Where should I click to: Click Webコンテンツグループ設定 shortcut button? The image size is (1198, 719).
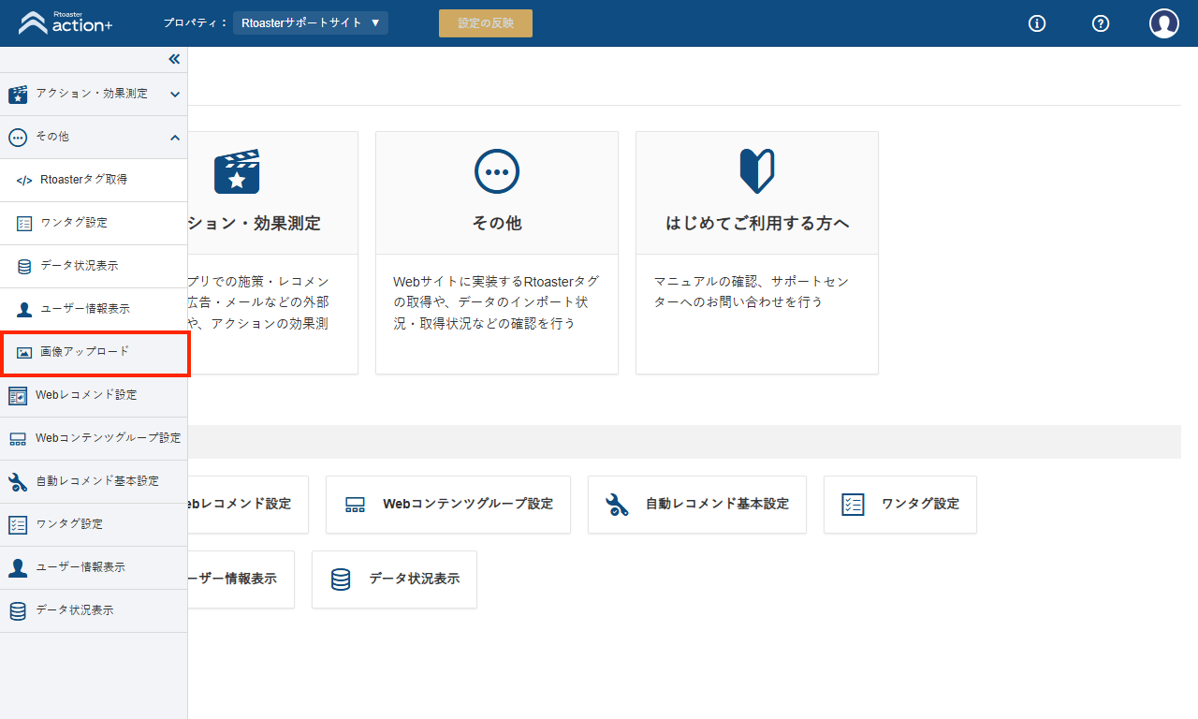coord(448,505)
